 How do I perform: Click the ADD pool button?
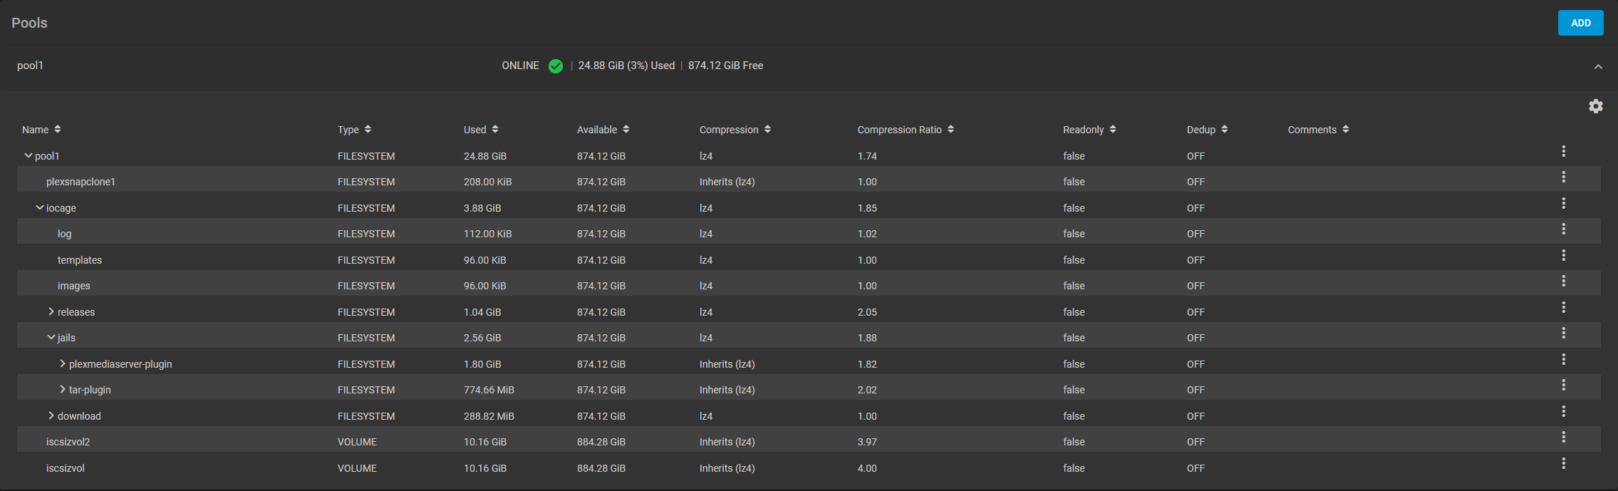[1580, 23]
